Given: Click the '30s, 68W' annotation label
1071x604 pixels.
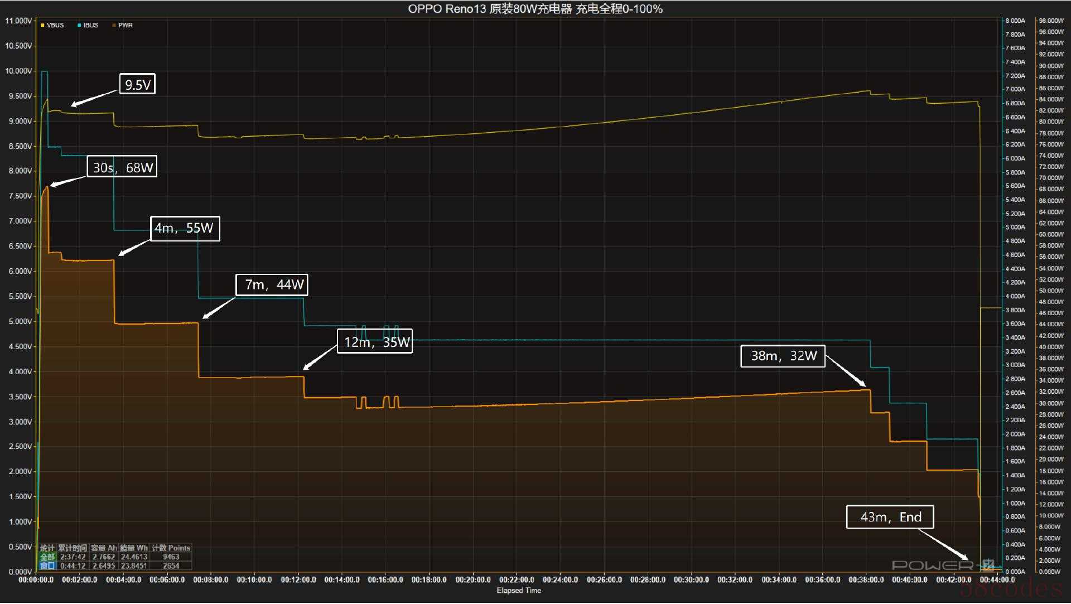Looking at the screenshot, I should pos(122,167).
